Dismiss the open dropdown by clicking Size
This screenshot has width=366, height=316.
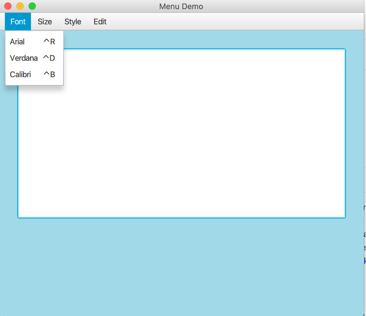[x=44, y=21]
